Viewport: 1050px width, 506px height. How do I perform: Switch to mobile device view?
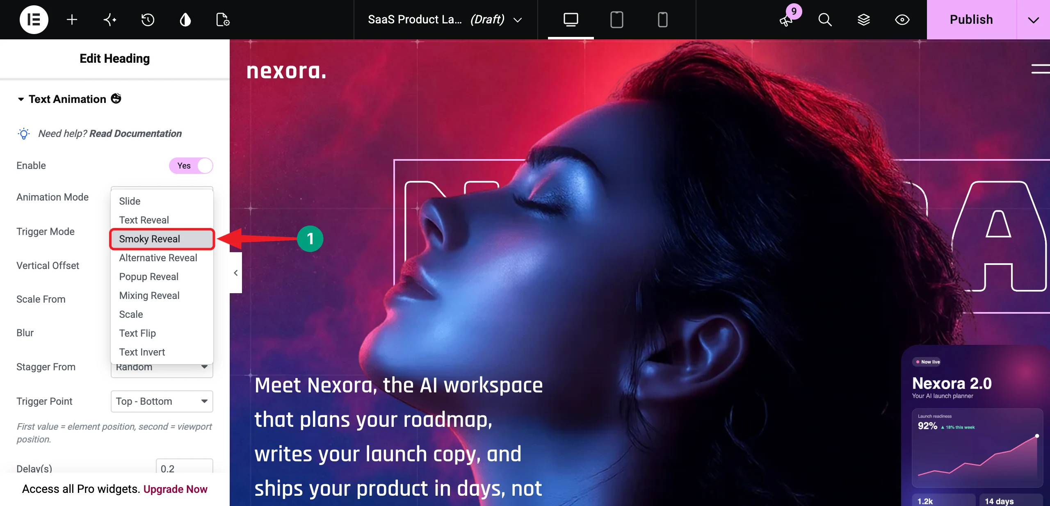coord(662,19)
